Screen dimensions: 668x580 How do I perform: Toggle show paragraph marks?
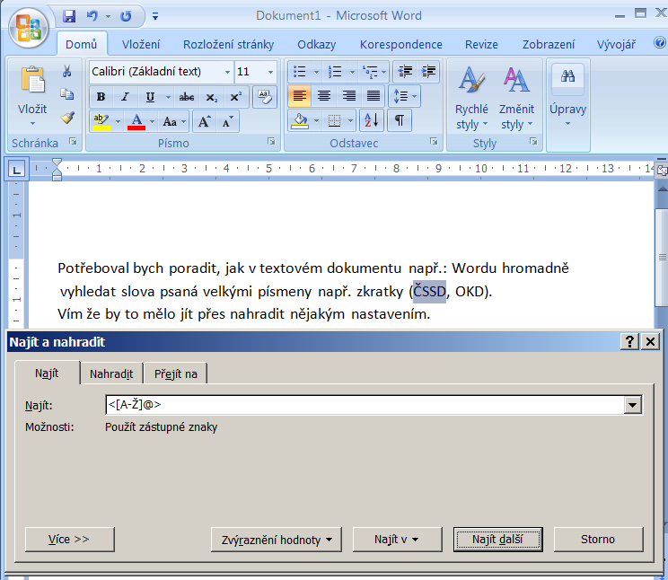(400, 120)
